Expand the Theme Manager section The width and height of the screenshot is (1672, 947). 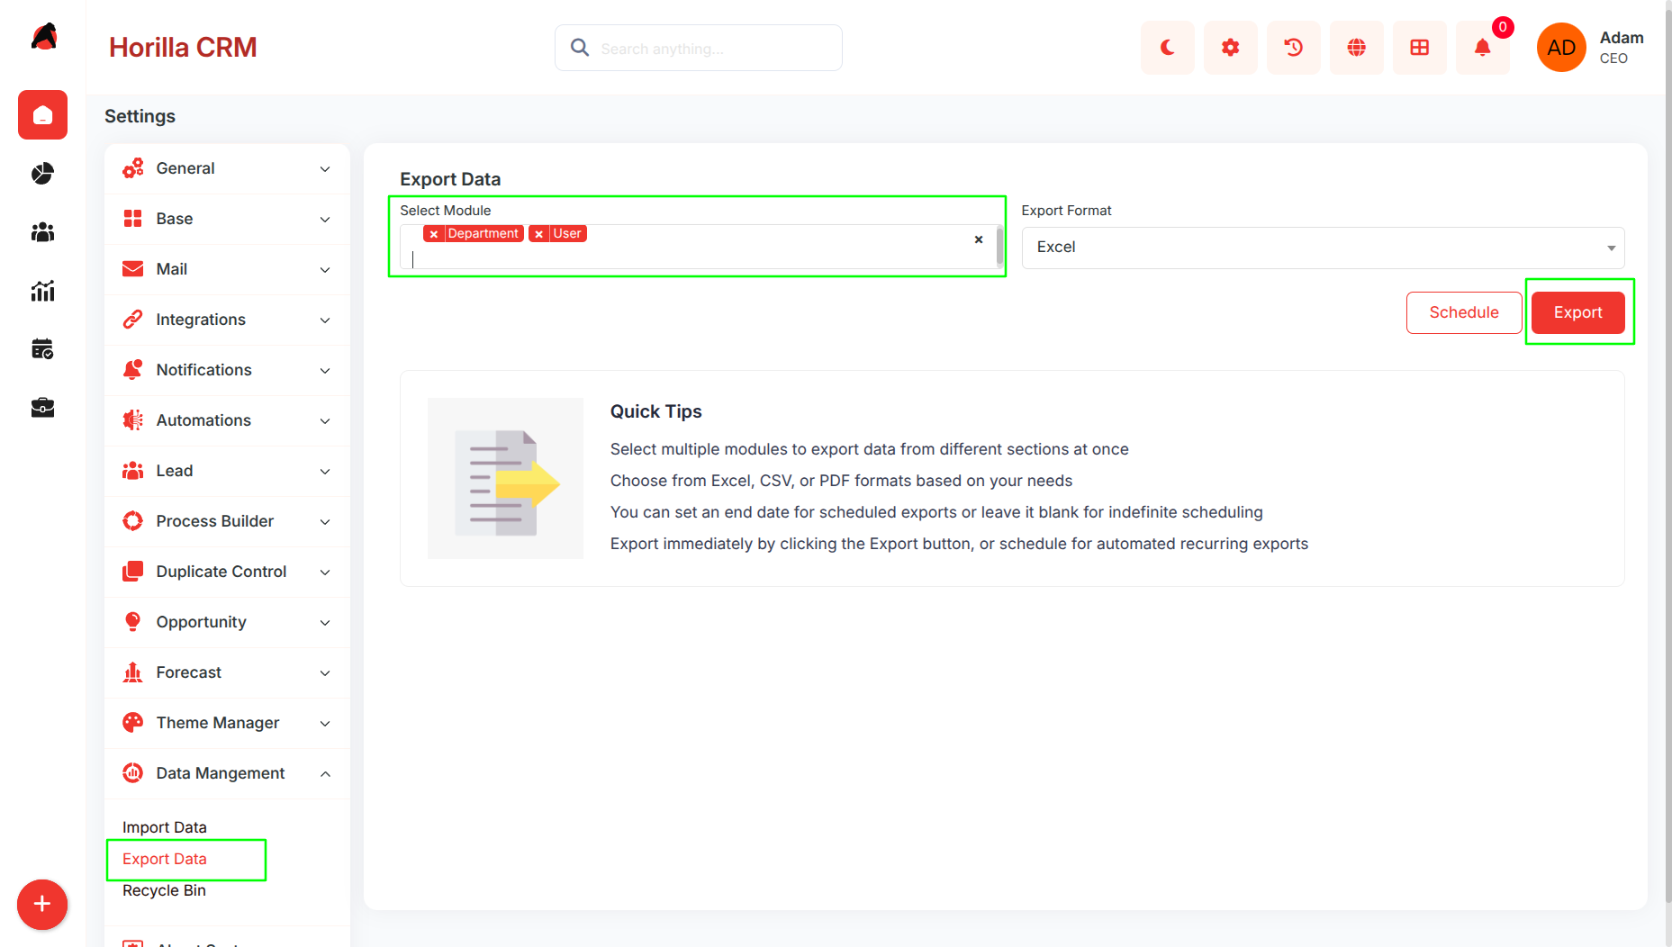[227, 723]
